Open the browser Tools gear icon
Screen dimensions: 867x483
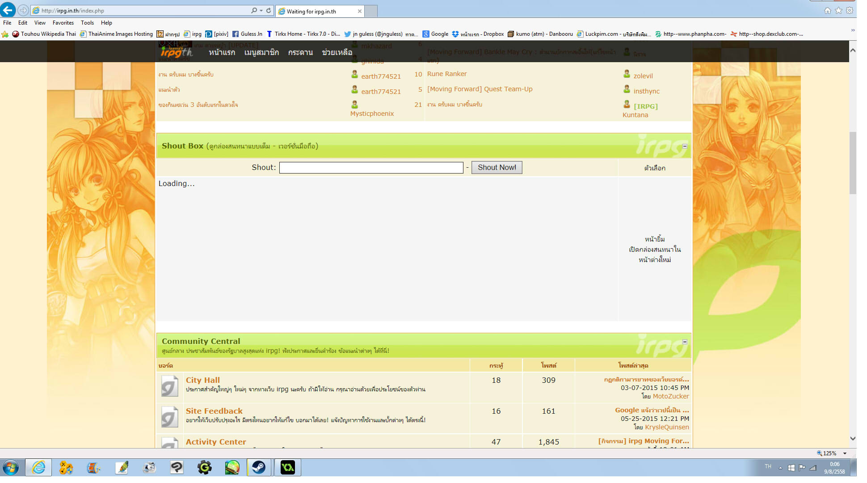[849, 10]
